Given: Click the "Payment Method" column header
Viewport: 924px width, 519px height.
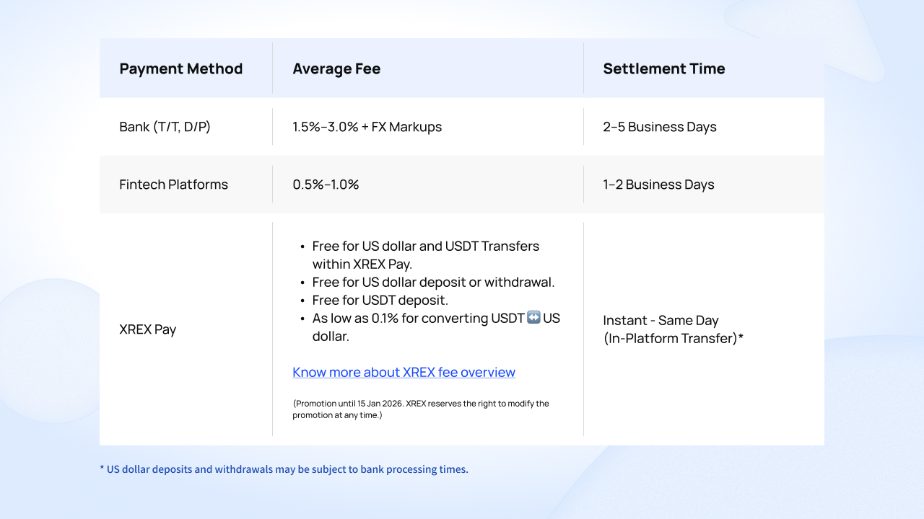Looking at the screenshot, I should coord(180,69).
